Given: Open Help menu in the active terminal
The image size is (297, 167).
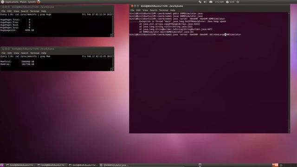Looking at the screenshot, I should click(x=173, y=10).
